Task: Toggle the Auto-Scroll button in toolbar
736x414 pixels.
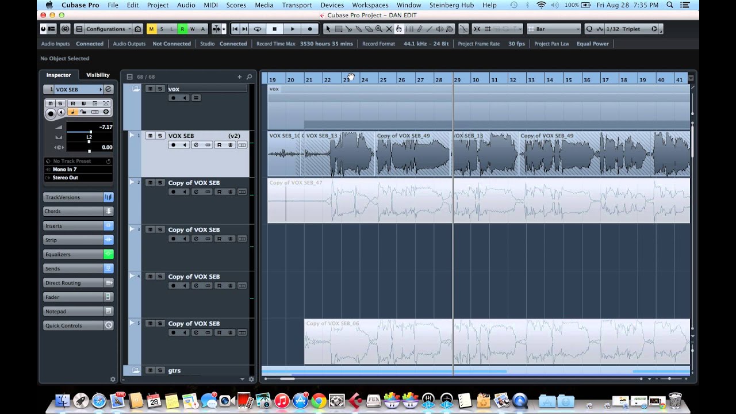Action: click(217, 29)
